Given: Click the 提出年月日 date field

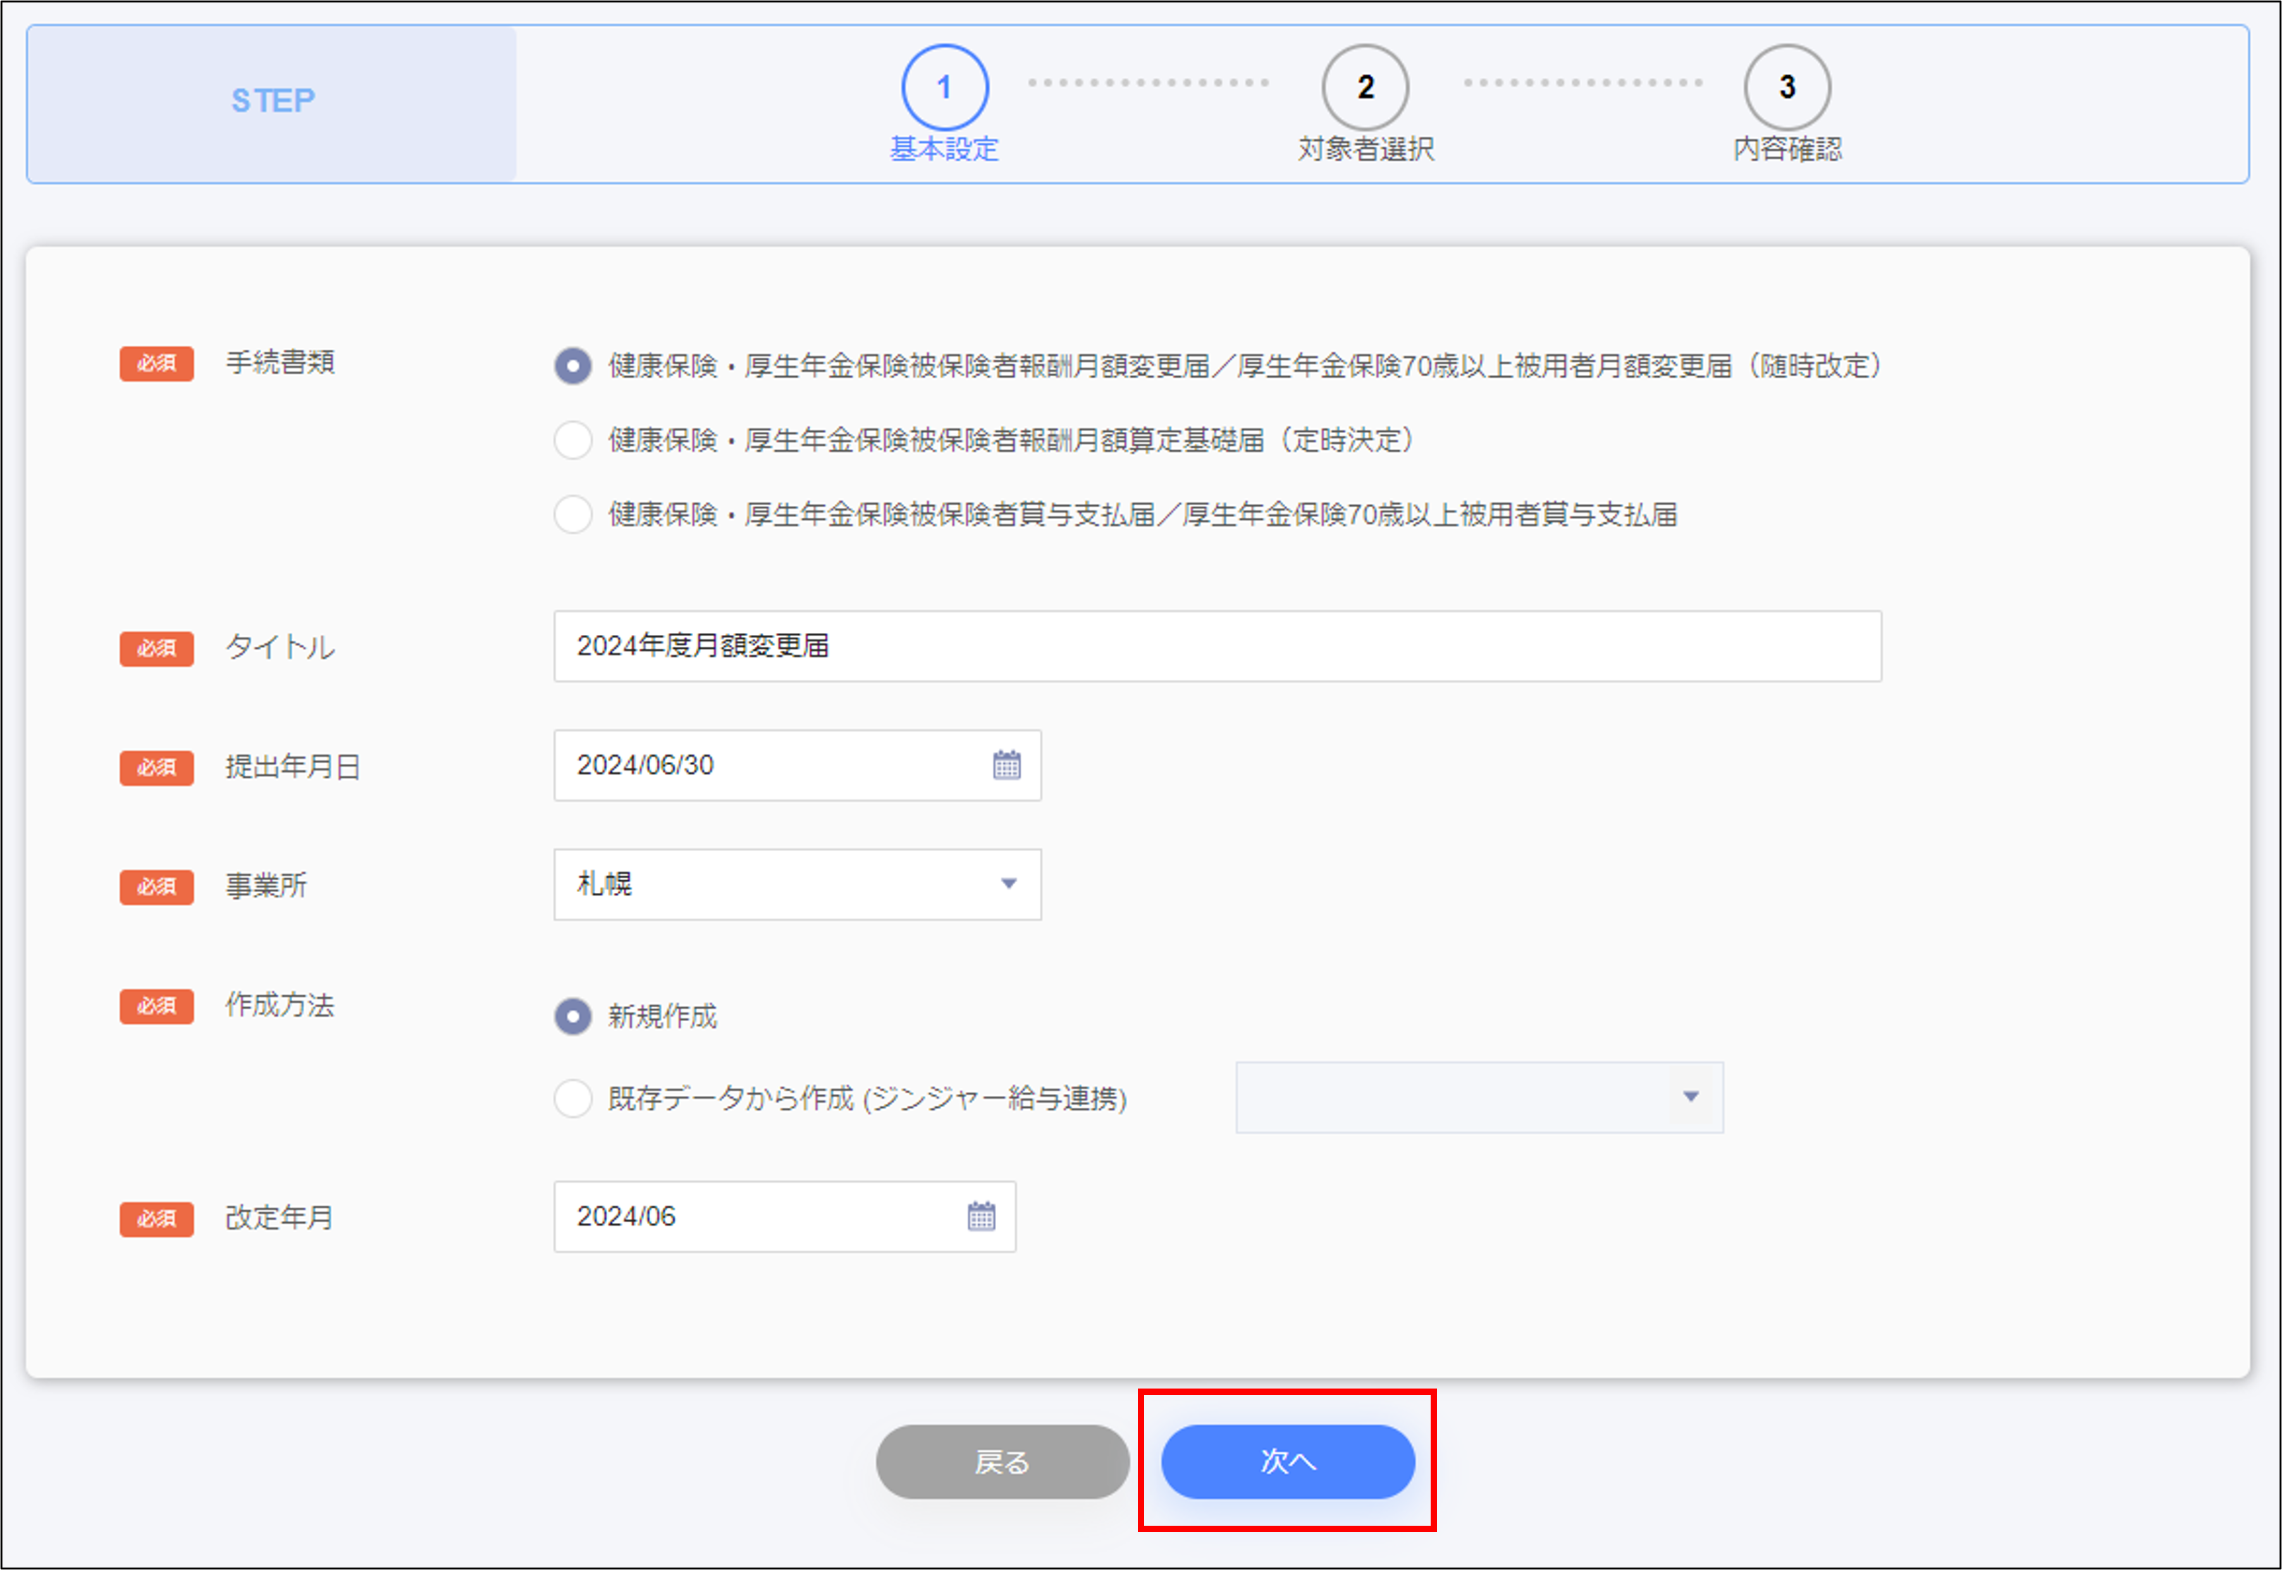Looking at the screenshot, I should pos(768,765).
